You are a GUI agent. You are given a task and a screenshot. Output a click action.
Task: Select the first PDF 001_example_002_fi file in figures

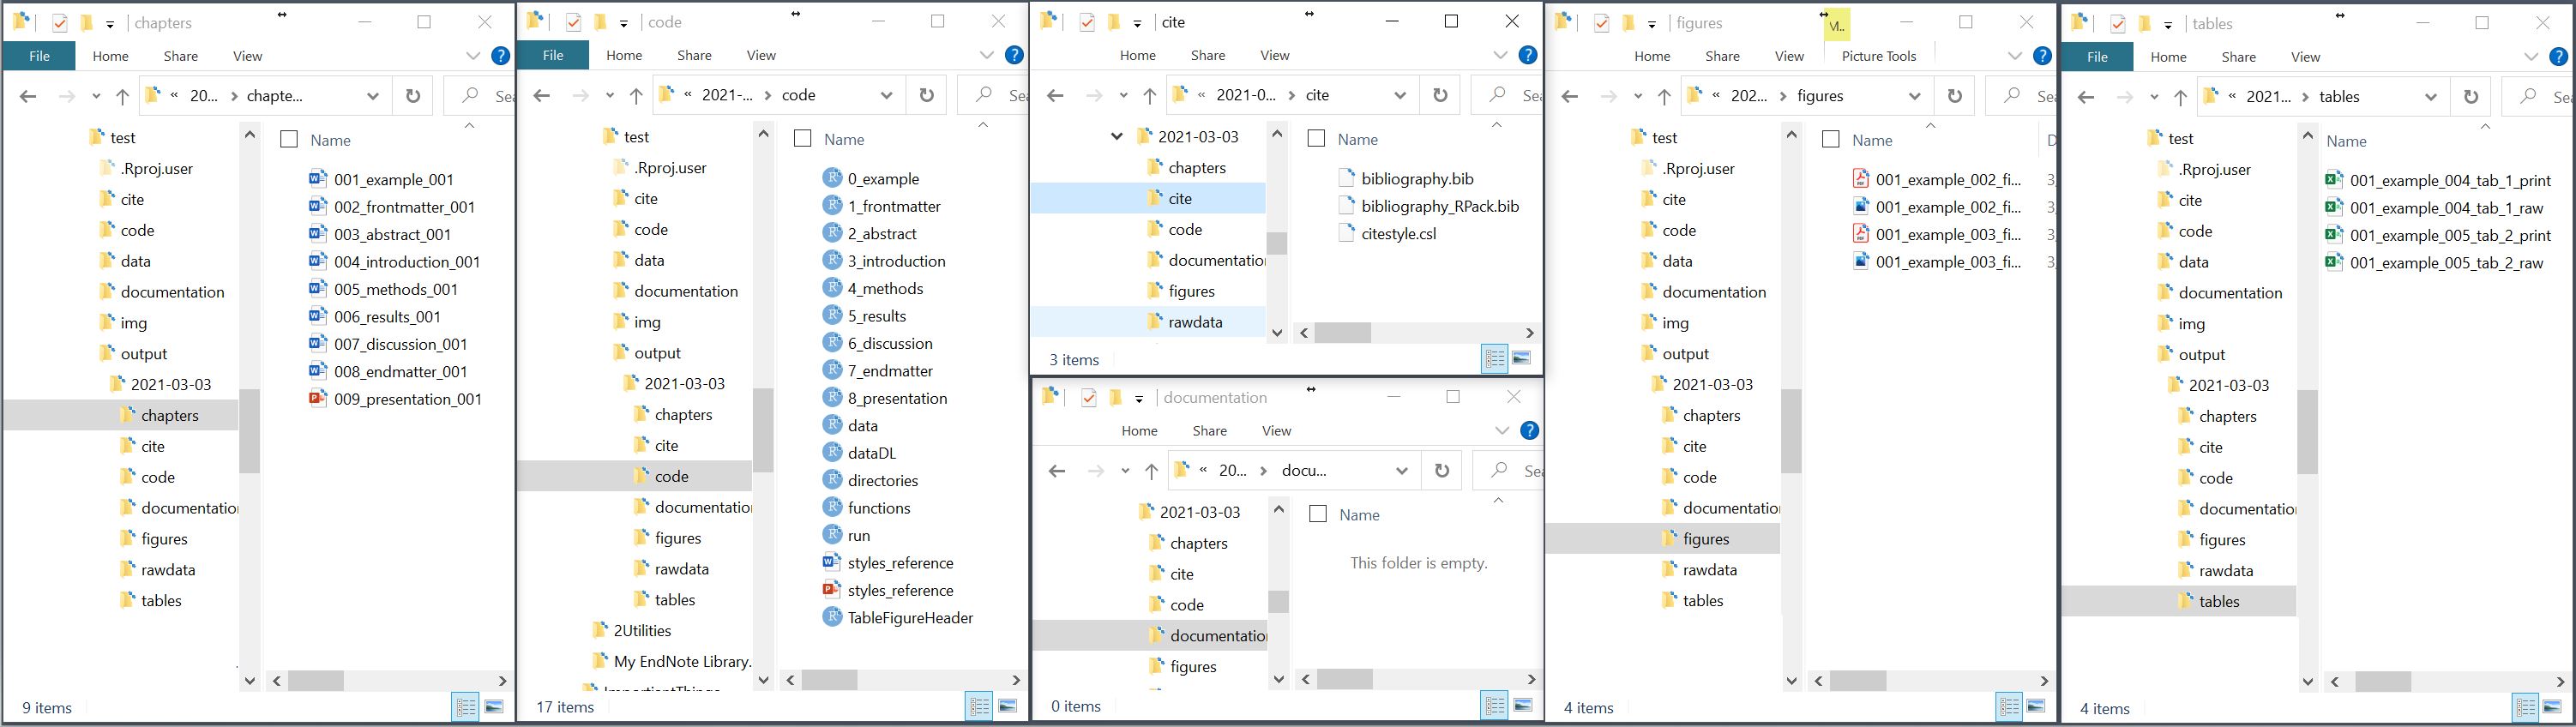(x=1937, y=180)
